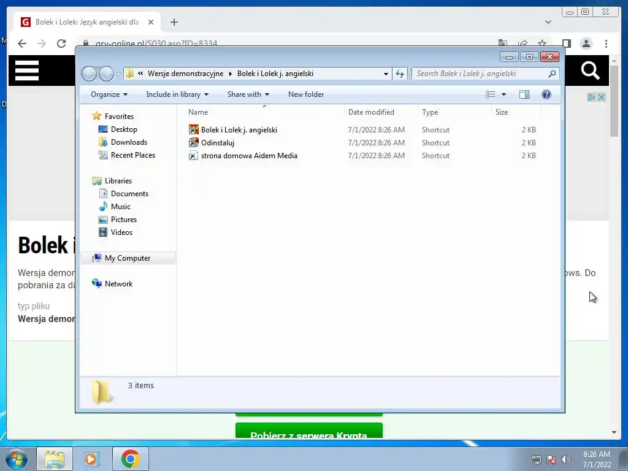Click the Favorites star icon
This screenshot has width=628, height=471.
(96, 116)
